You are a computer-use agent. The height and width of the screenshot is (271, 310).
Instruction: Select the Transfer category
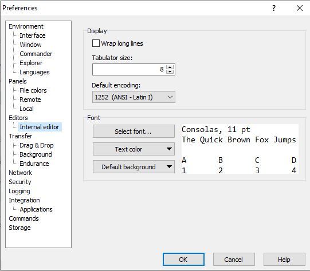pyautogui.click(x=21, y=136)
